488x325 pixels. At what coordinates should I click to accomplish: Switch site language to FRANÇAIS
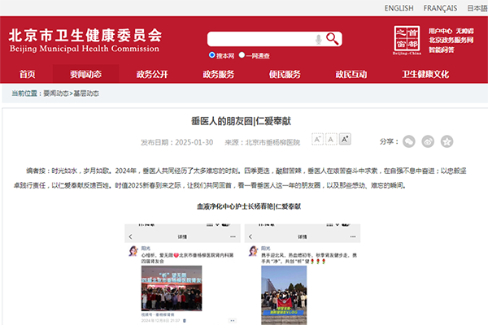440,8
